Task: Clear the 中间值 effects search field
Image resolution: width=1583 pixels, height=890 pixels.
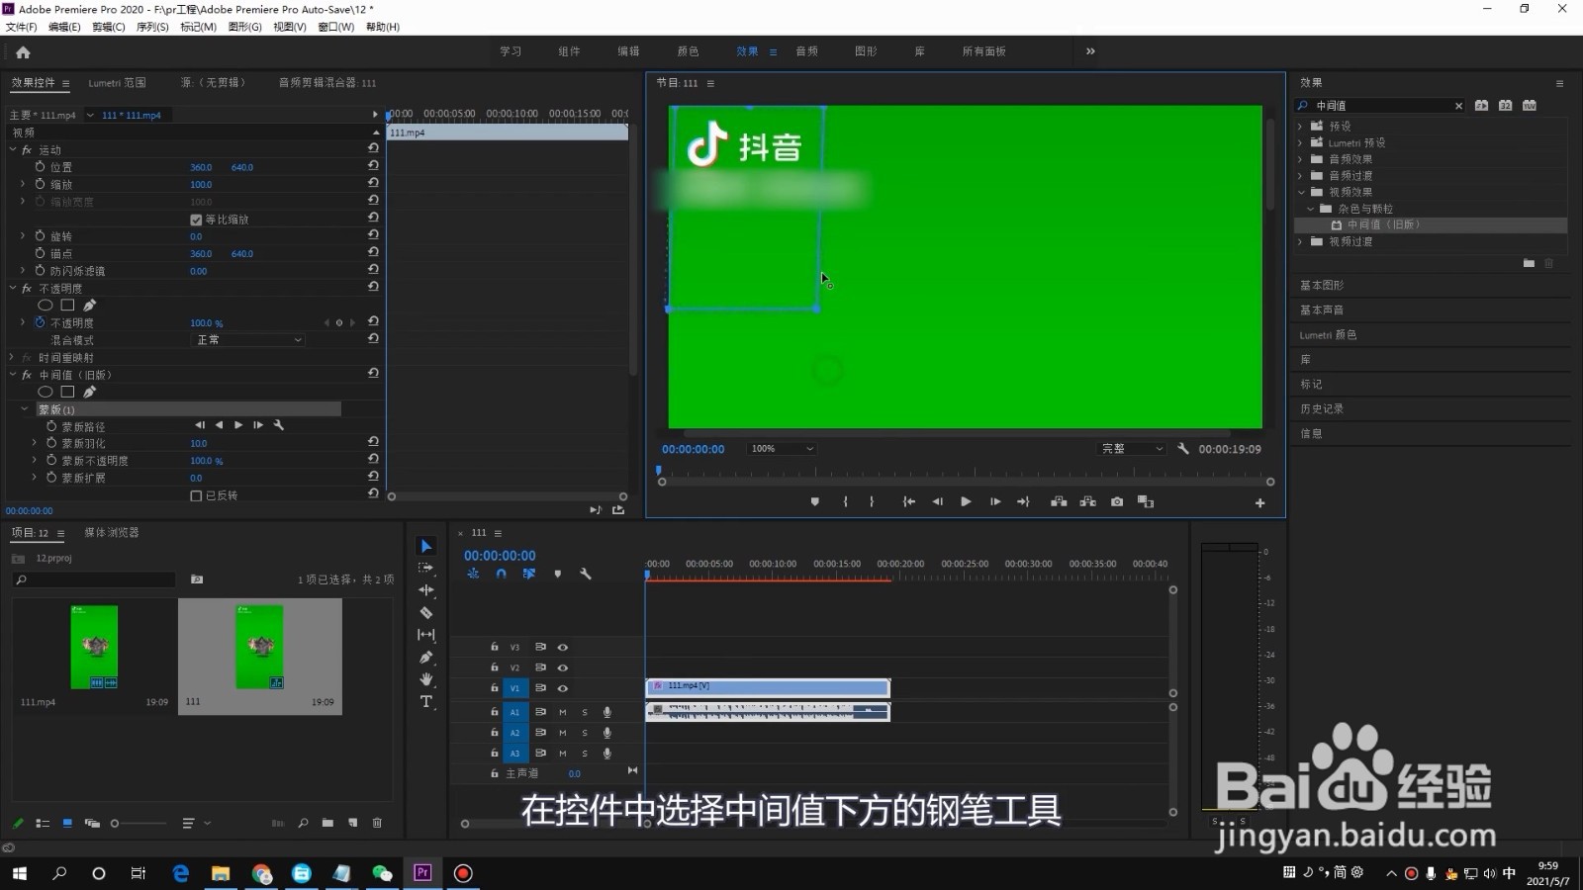Action: [x=1458, y=106]
